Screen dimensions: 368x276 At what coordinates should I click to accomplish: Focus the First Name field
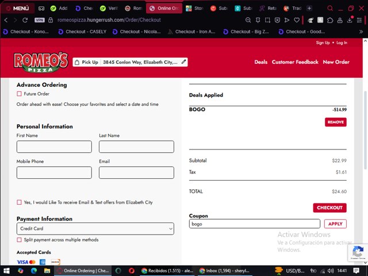pyautogui.click(x=54, y=147)
